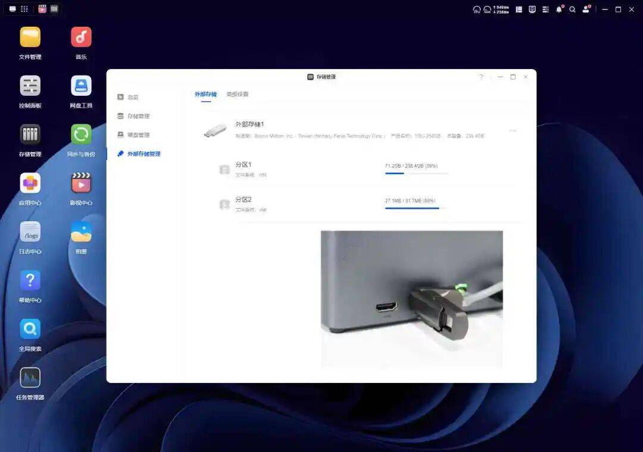643x452 pixels.
Task: Open the more options menu for 外部存储1
Action: tap(513, 131)
